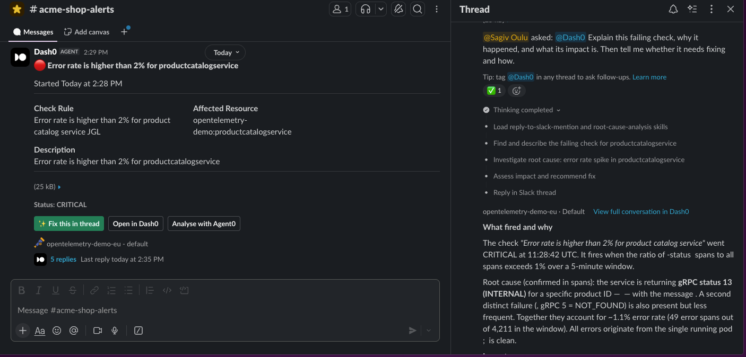
Task: Click the Last reply today at 2:35 PM text
Action: [x=122, y=260]
